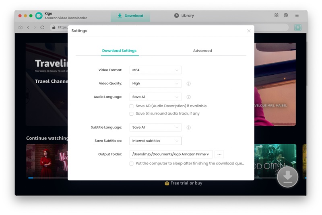This screenshot has width=322, height=215.
Task: Click the green video download icon in toolbar
Action: (297, 27)
